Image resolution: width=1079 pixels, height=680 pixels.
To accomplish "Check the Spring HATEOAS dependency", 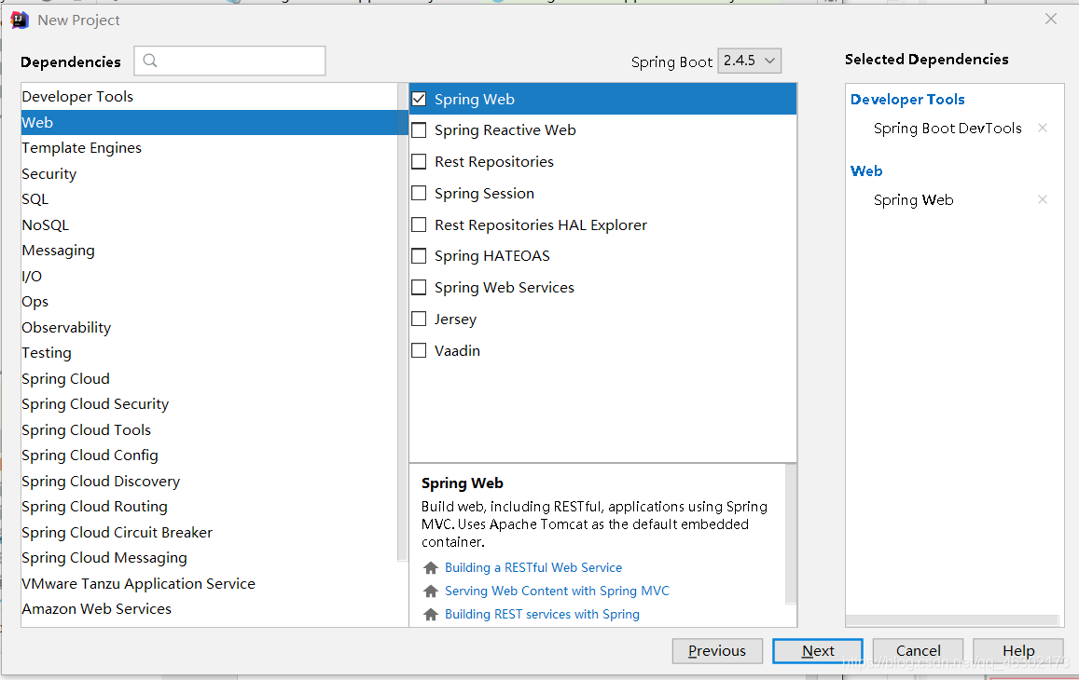I will point(419,256).
